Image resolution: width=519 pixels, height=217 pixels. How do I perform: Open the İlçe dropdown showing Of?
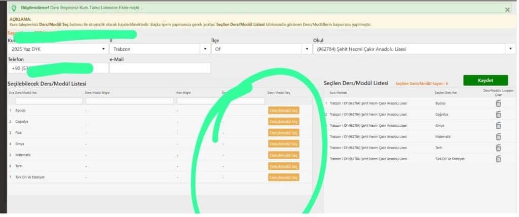pos(261,49)
